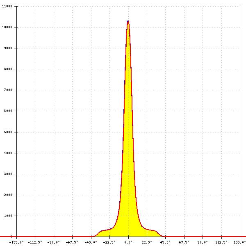Click the 67.5° x-axis label
246x246 pixels.
(184, 242)
